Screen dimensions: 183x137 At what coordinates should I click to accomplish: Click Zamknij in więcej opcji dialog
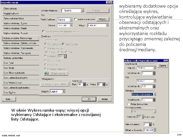click(162, 66)
